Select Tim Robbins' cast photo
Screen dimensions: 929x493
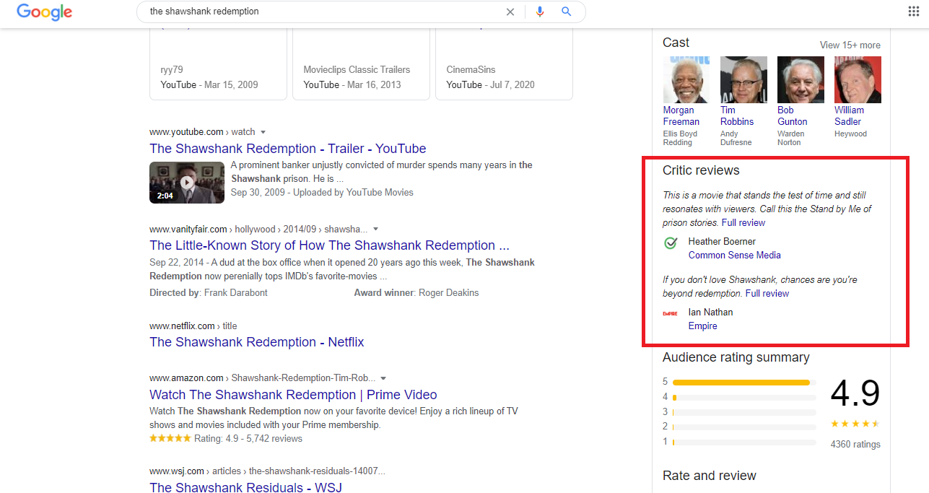743,79
